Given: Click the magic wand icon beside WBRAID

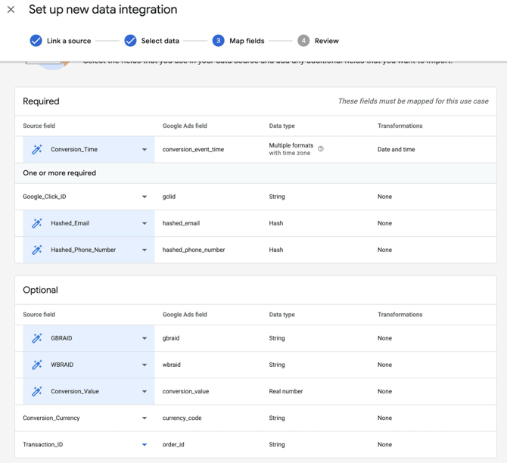Looking at the screenshot, I should [36, 365].
